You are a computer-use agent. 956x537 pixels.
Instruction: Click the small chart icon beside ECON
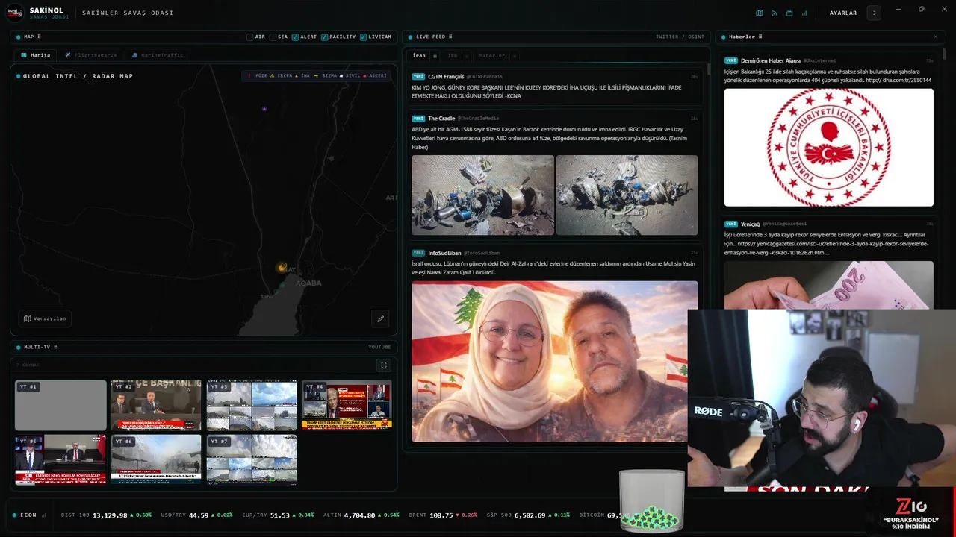point(43,515)
